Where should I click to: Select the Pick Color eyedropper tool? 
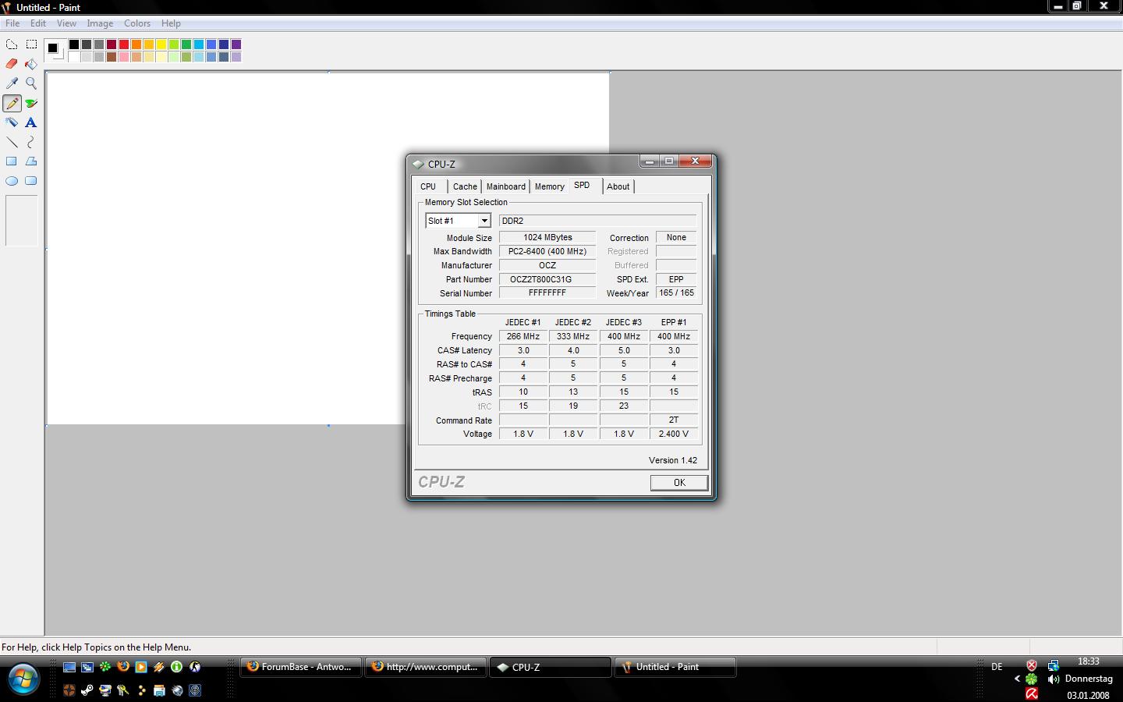(12, 83)
